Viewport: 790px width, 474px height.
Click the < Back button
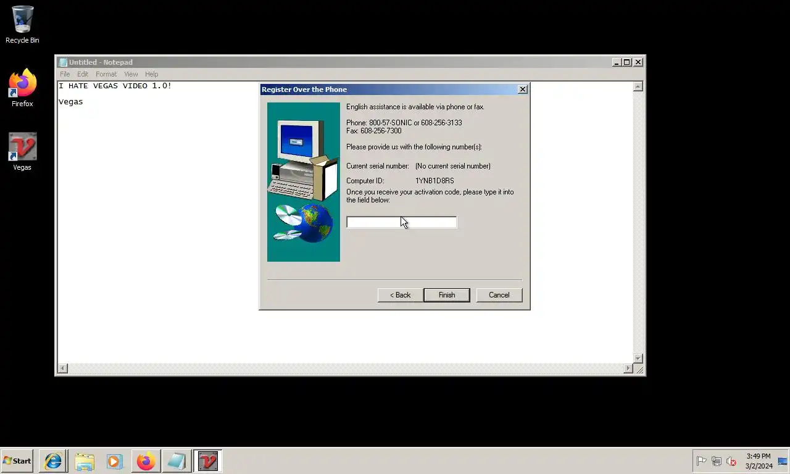coord(400,295)
